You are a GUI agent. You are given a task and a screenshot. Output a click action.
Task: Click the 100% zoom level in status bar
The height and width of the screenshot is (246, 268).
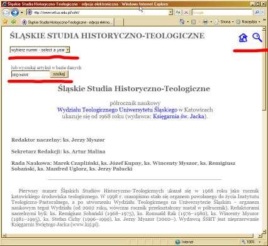250,242
